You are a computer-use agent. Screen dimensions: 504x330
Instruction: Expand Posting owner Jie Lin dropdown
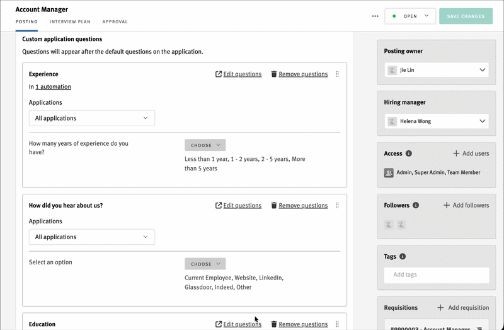436,70
